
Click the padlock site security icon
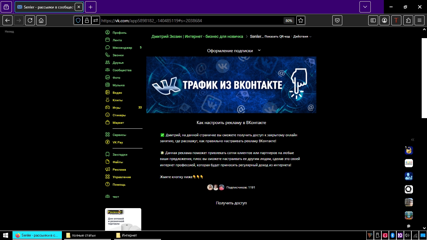click(x=87, y=20)
